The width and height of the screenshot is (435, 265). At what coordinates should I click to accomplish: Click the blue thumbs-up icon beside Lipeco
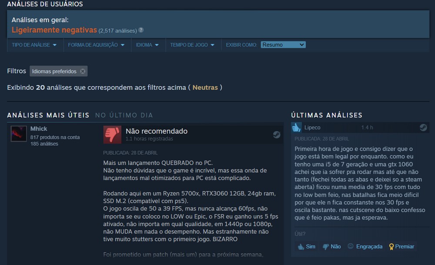[296, 127]
